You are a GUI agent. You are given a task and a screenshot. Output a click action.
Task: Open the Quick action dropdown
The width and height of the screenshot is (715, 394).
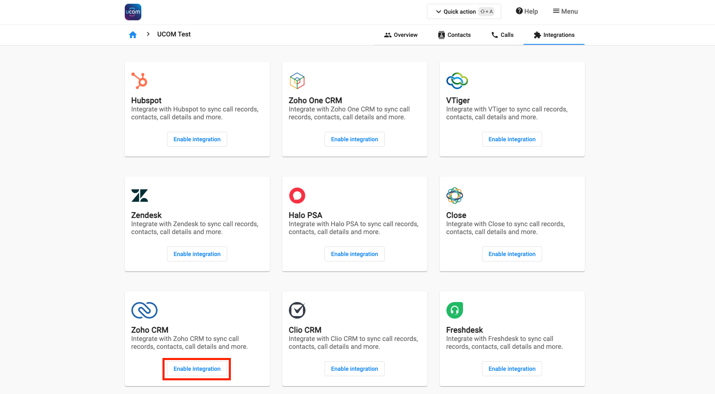[x=463, y=12]
